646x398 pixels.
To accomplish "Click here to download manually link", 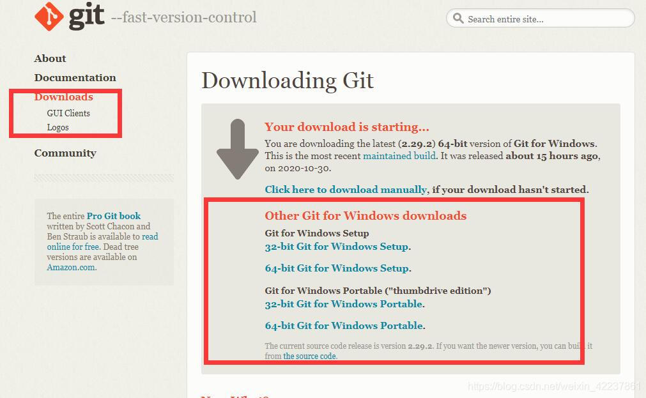I will tap(346, 190).
